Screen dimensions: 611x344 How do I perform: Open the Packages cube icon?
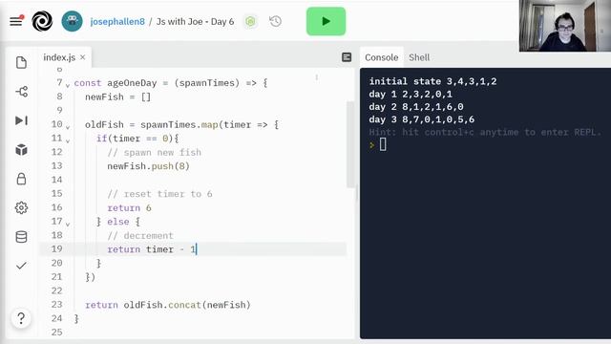[21, 150]
